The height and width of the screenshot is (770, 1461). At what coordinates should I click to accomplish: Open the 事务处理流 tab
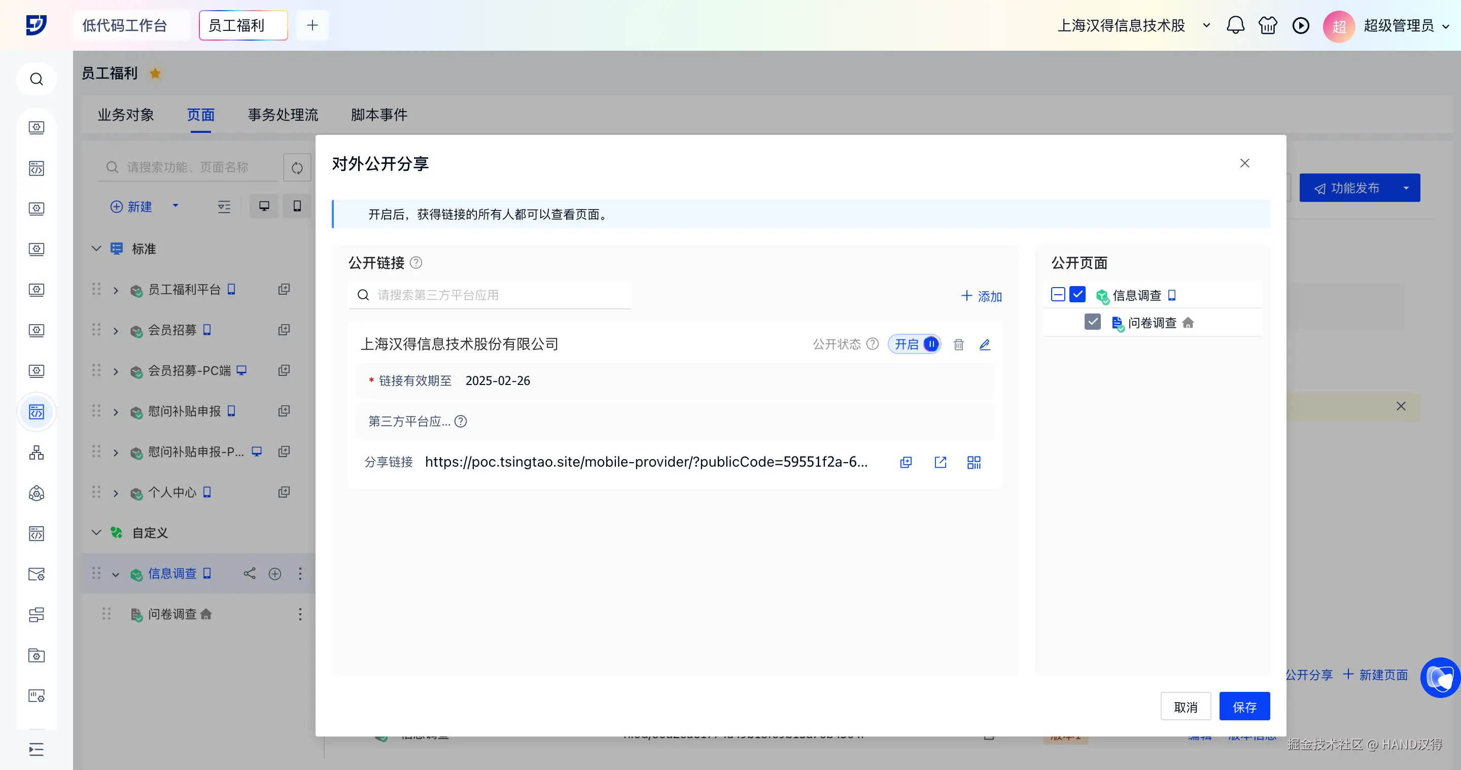(283, 115)
